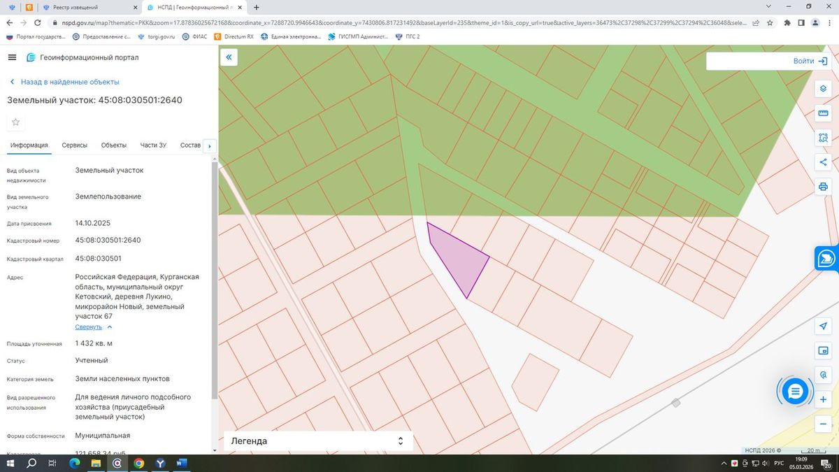839x472 pixels.
Task: Click the Учтенный status value
Action: point(92,360)
